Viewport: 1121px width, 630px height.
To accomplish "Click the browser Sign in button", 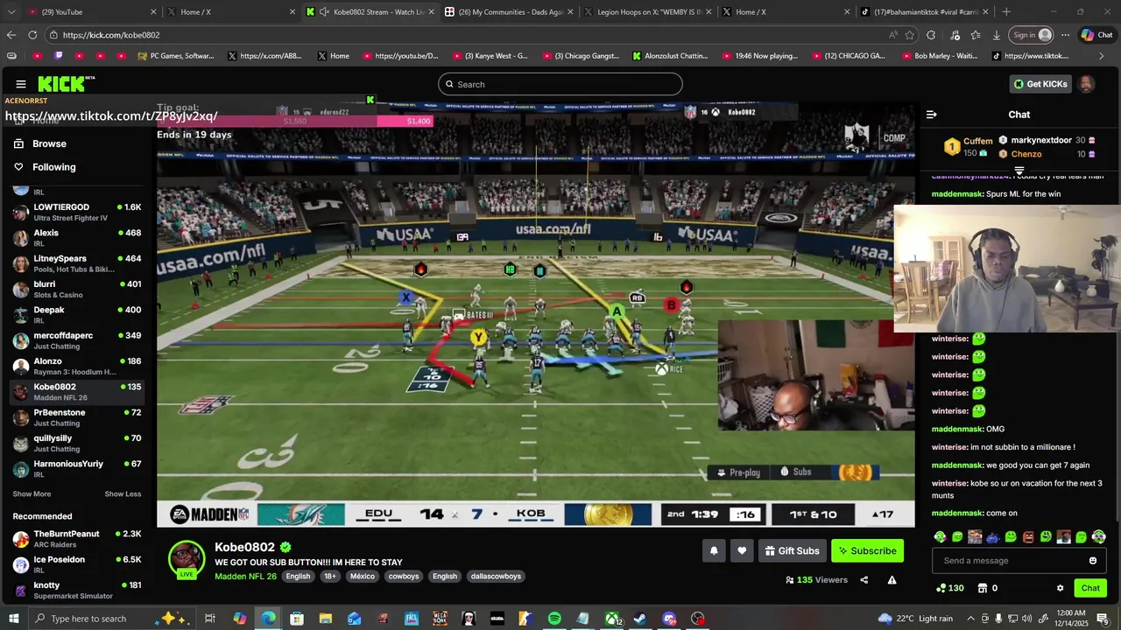I will tap(1032, 35).
